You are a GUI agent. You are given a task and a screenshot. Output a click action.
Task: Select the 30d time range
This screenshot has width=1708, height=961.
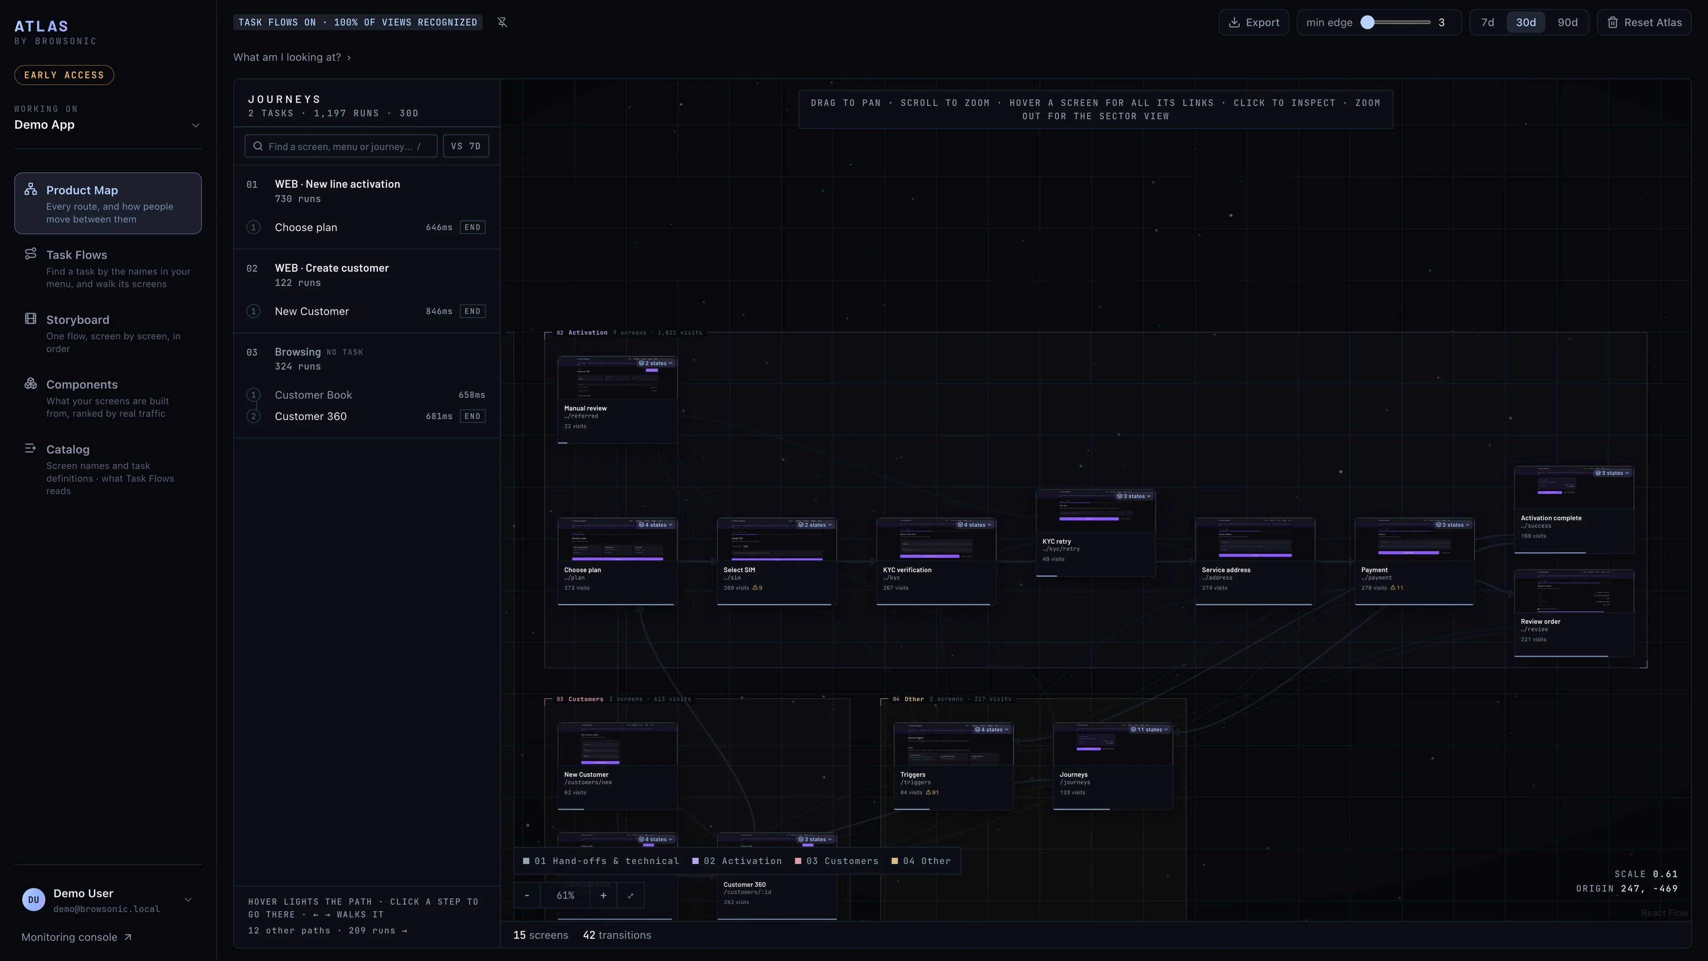1526,23
